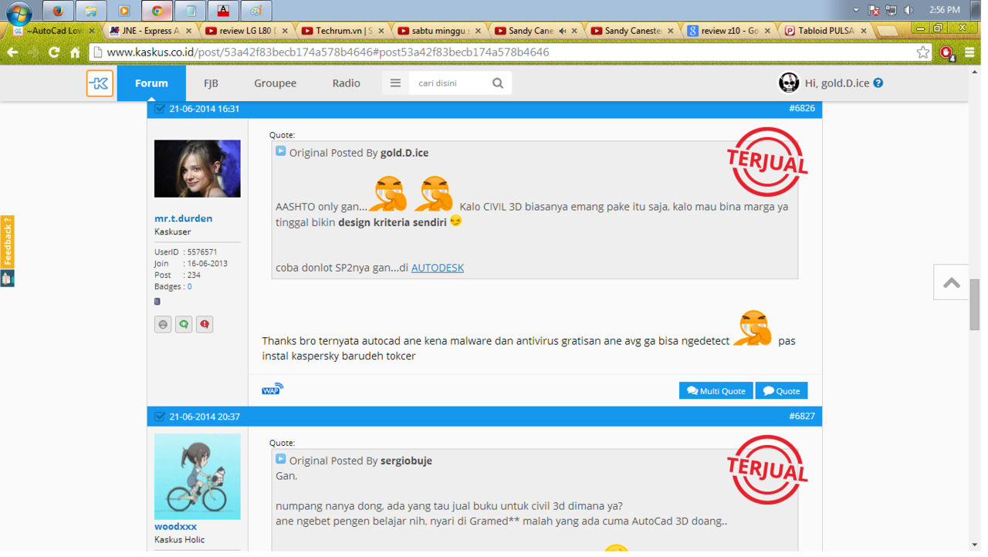Open the browser's menu via three-bar icon
Viewport: 988px width, 557px height.
pyautogui.click(x=970, y=54)
